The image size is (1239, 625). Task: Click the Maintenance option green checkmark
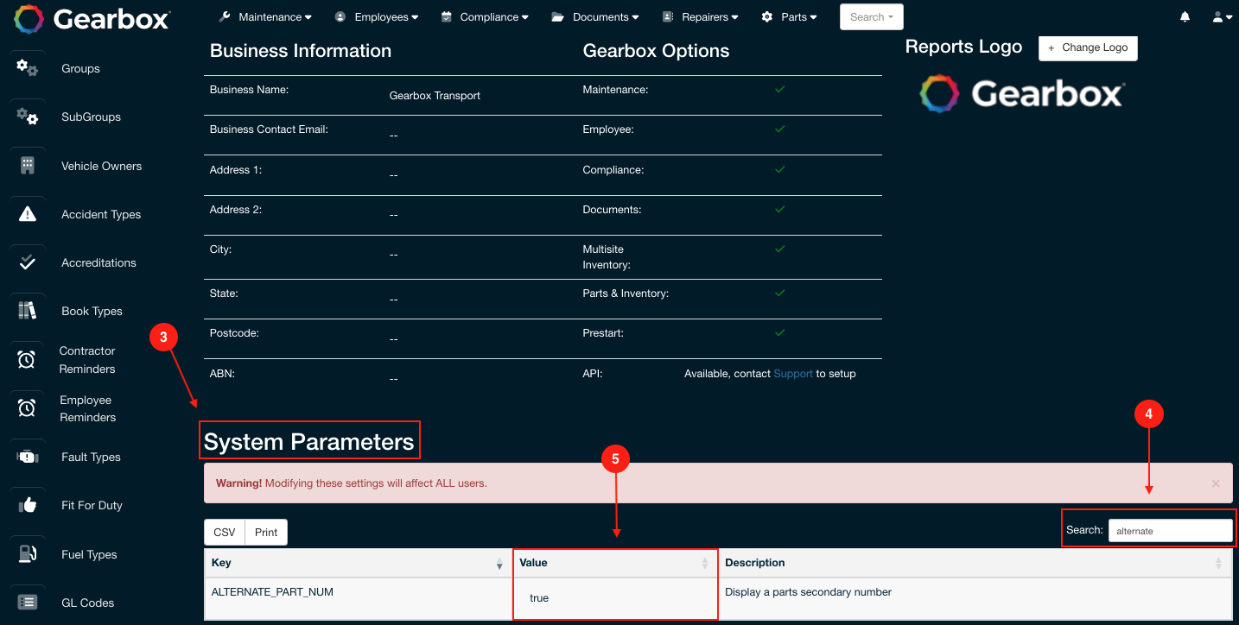click(779, 89)
